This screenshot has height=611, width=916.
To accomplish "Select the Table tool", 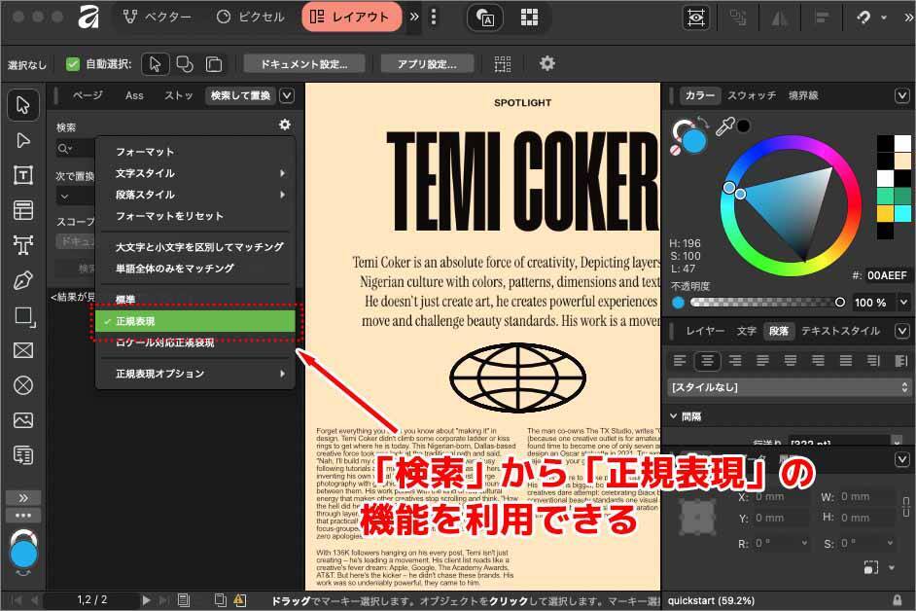I will pyautogui.click(x=23, y=209).
